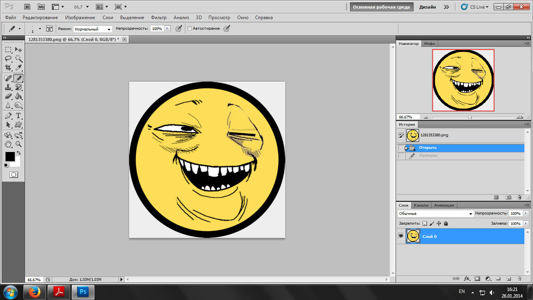Choose the Paint Bucket tool
The height and width of the screenshot is (300, 533).
(x=18, y=96)
